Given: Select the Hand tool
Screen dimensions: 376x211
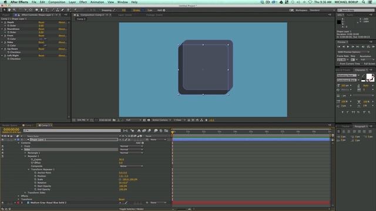Looking at the screenshot, I should click(x=9, y=10).
